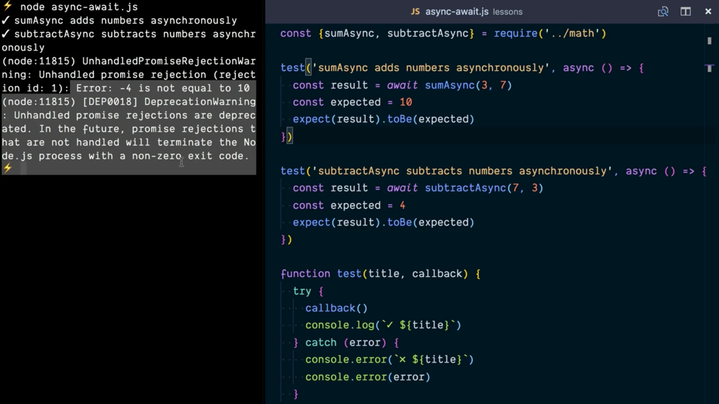The image size is (719, 404).
Task: Select the async-await.js tab title
Action: coord(457,12)
